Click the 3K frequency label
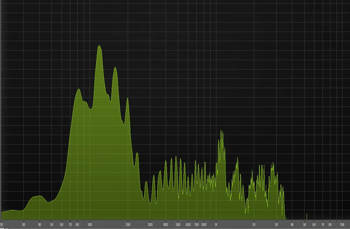Viewport: 350px width, 229px height. coord(276,225)
